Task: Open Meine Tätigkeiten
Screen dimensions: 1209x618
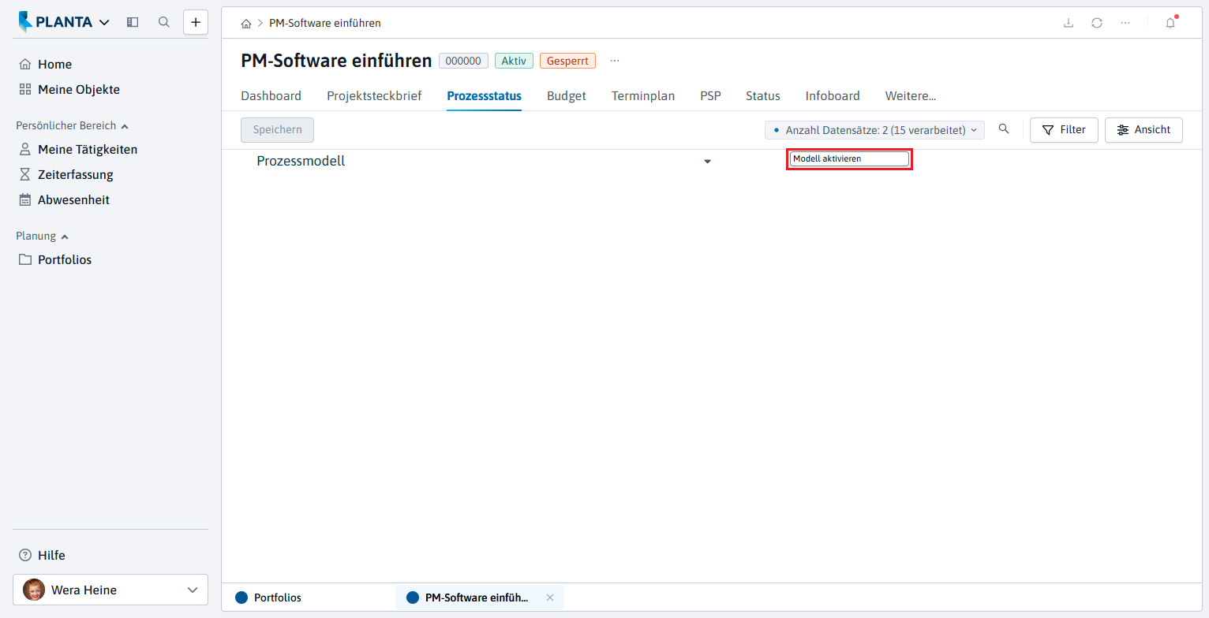Action: pyautogui.click(x=78, y=150)
